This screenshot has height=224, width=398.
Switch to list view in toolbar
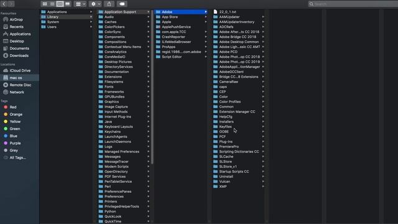point(52,4)
